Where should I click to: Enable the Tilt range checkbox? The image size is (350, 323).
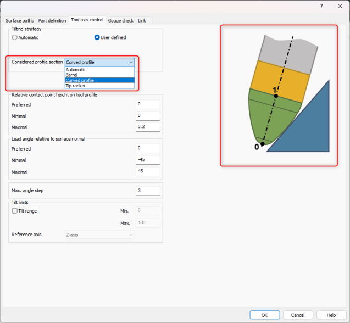[15, 211]
